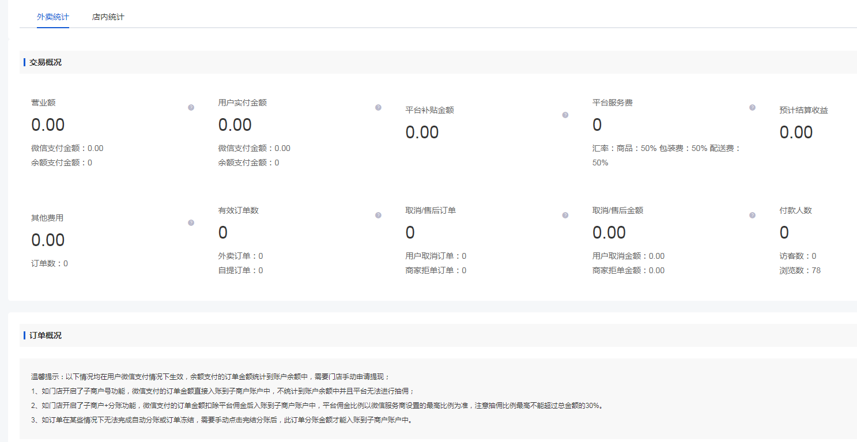Click notice line 3 about 完结分账

tap(222, 420)
